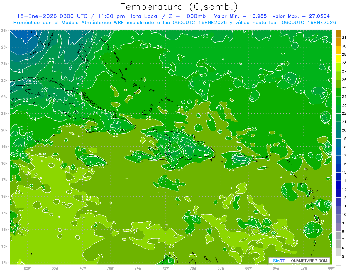
Task: Click the '74W' longitude axis label
Action: 138,268
